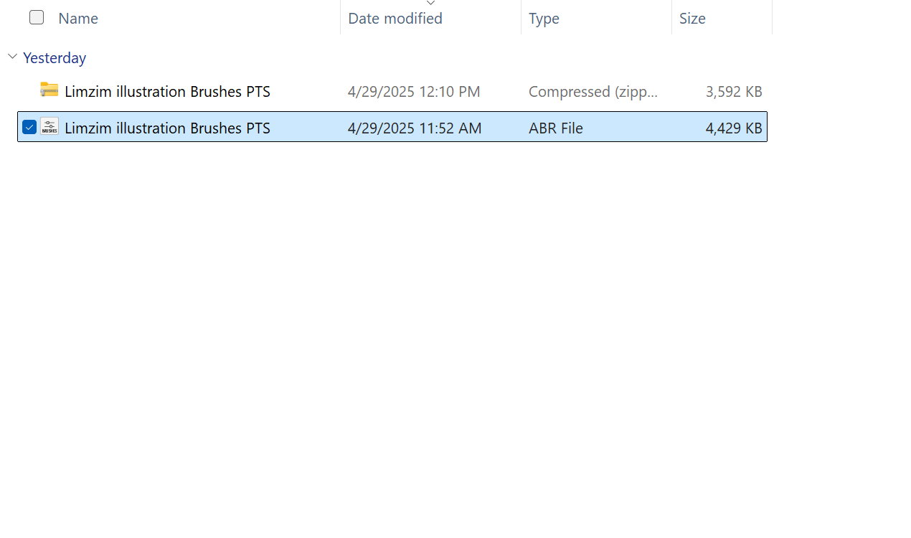Tick the select-all checkbox in header

37,17
